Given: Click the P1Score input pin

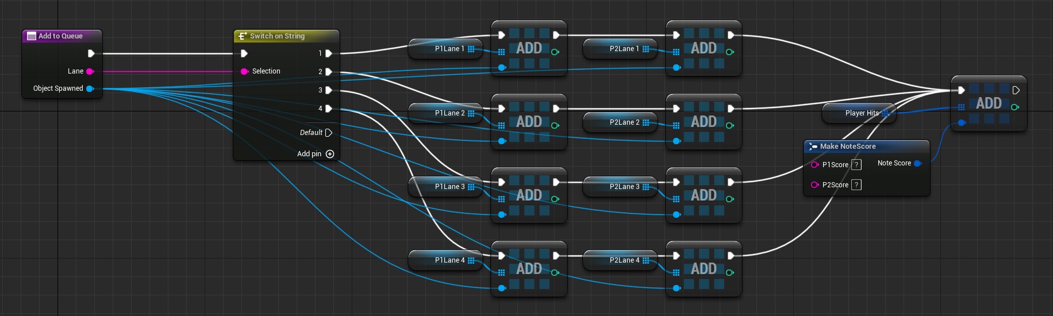Looking at the screenshot, I should (814, 165).
